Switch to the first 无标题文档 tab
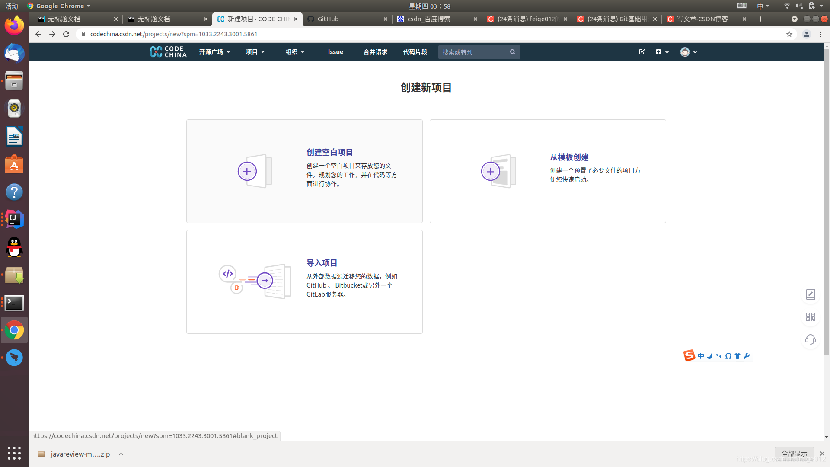Image resolution: width=830 pixels, height=467 pixels. click(x=78, y=19)
